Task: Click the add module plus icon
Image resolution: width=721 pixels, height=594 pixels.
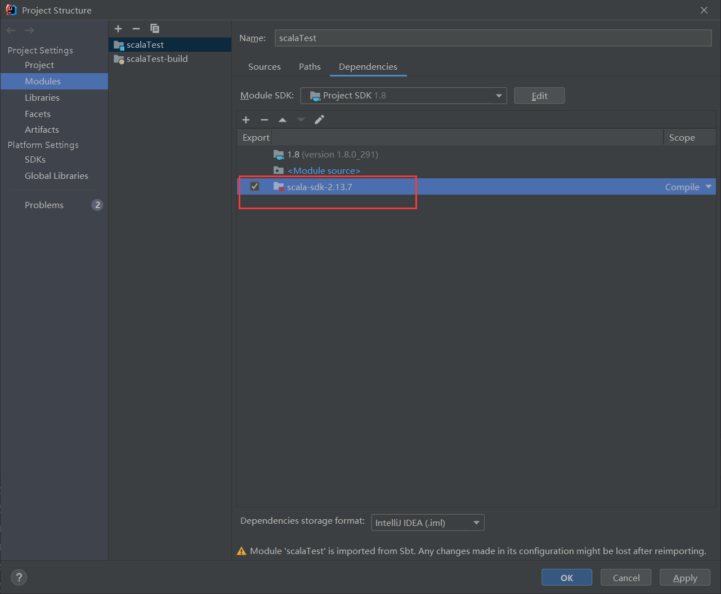Action: (118, 29)
